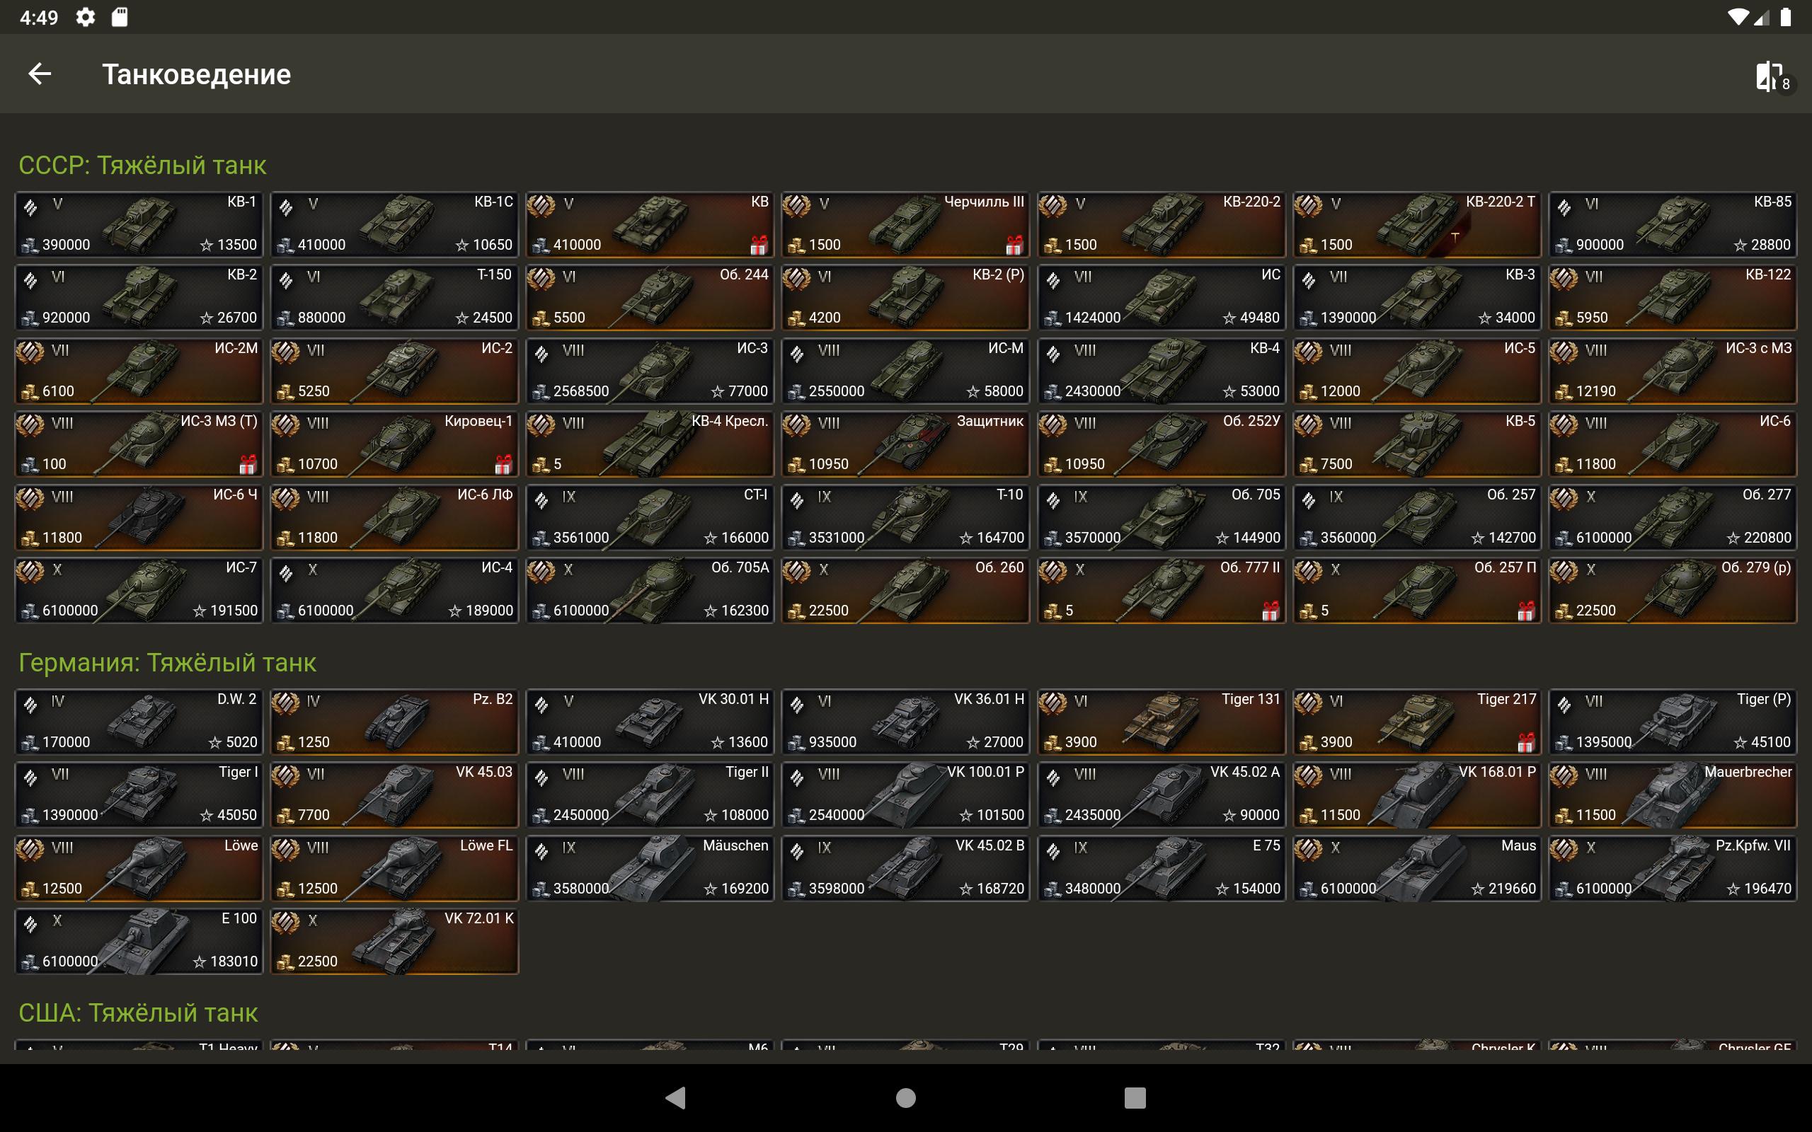Open the ИС-3 tank card
Screen dimensions: 1812x1132
click(650, 371)
